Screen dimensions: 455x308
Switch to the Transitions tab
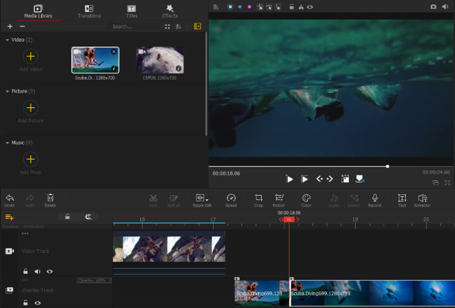coord(88,11)
